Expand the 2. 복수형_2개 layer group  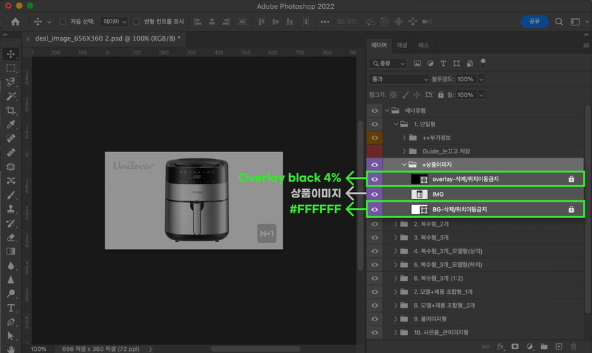396,224
